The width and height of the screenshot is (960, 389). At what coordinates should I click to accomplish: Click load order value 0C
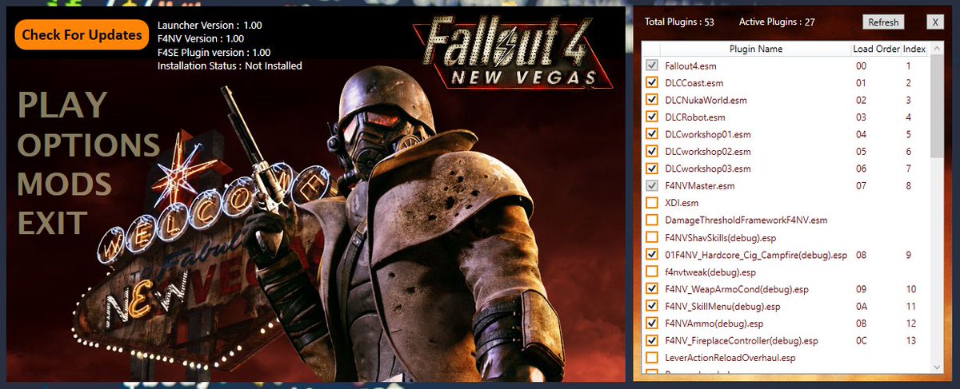pyautogui.click(x=862, y=341)
